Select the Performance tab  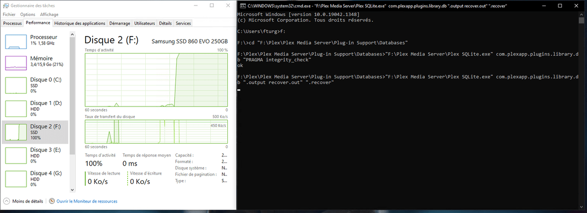38,23
